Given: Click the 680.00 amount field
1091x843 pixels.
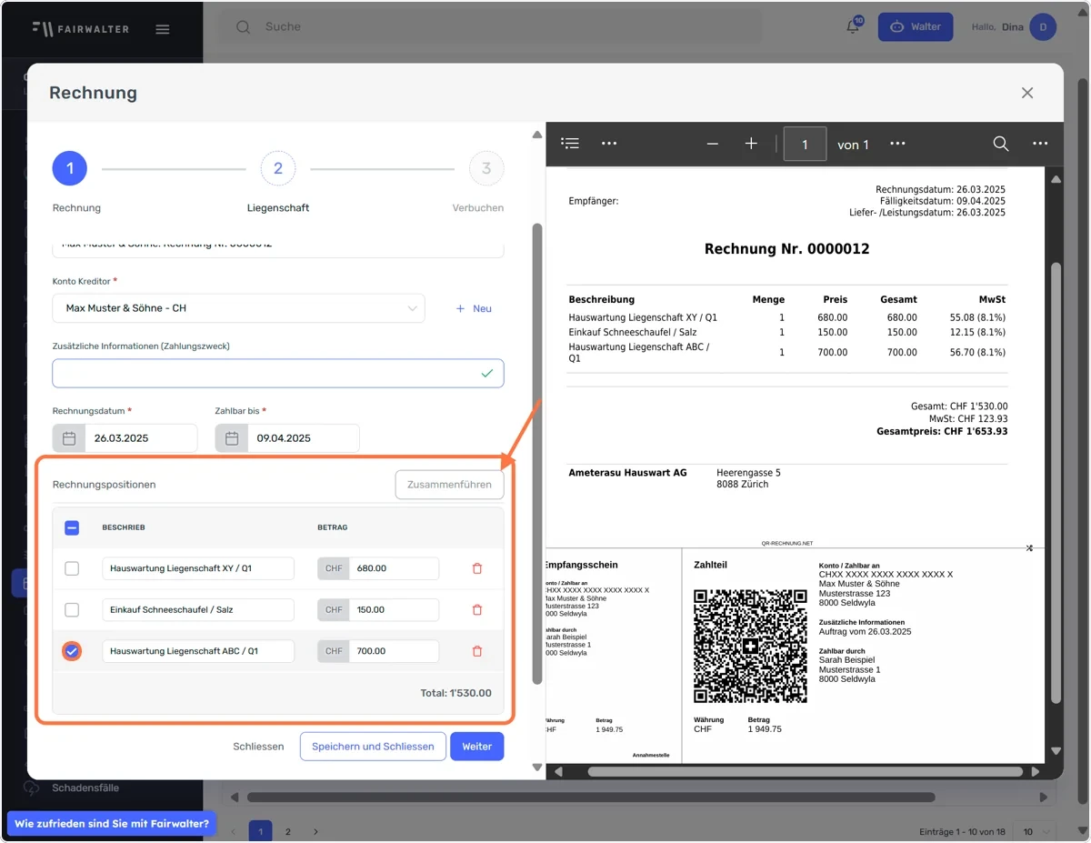Looking at the screenshot, I should point(394,568).
